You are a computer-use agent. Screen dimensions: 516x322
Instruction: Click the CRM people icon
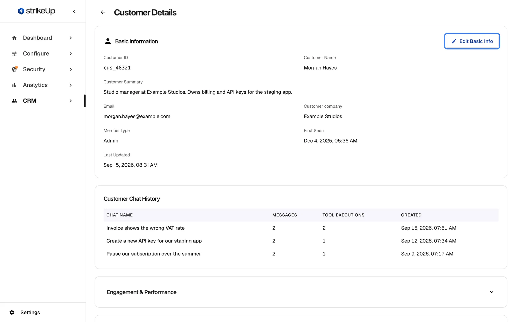pyautogui.click(x=14, y=101)
